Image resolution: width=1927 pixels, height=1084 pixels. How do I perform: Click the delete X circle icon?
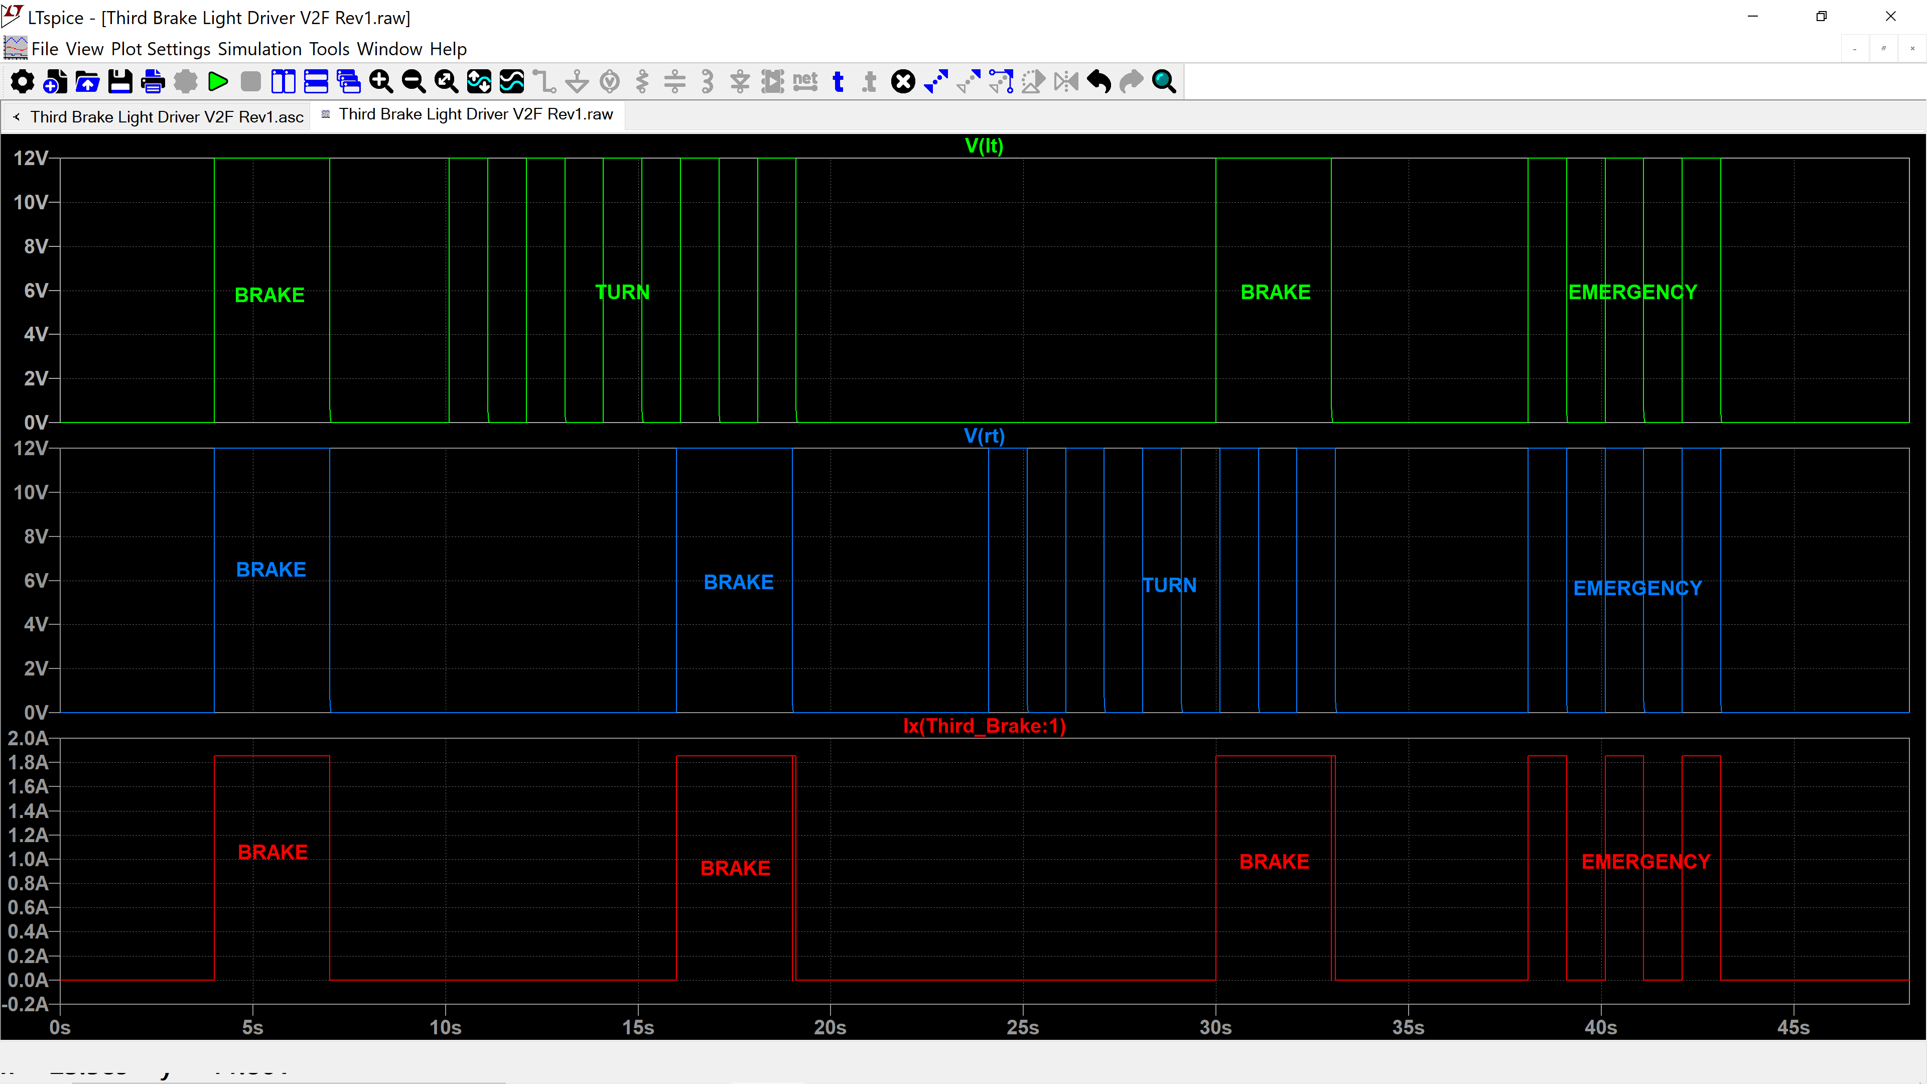pos(903,81)
